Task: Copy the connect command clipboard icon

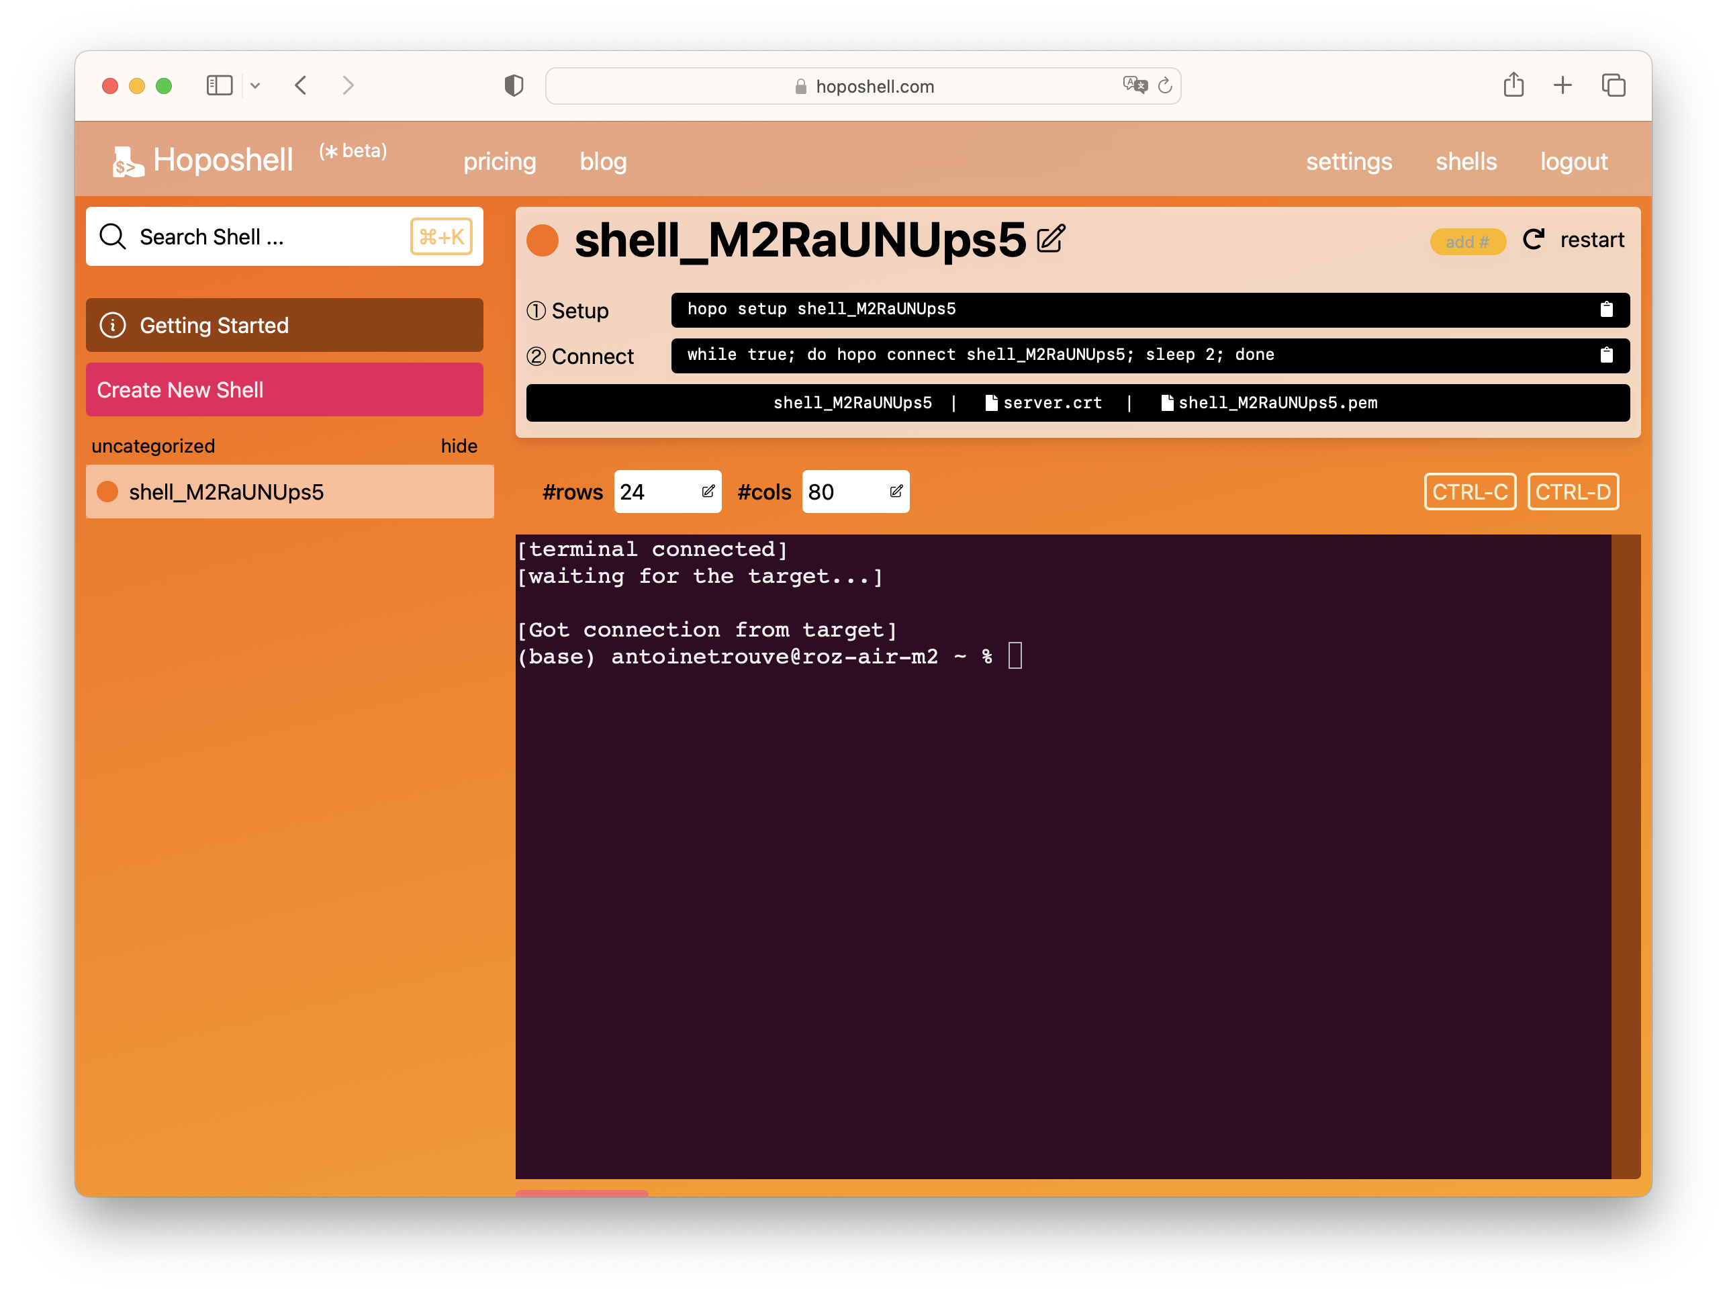Action: tap(1607, 355)
